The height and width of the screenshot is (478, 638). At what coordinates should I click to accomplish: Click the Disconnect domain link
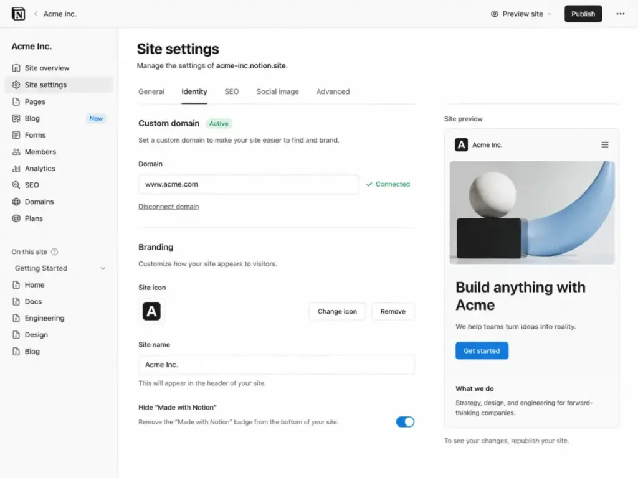pos(168,207)
